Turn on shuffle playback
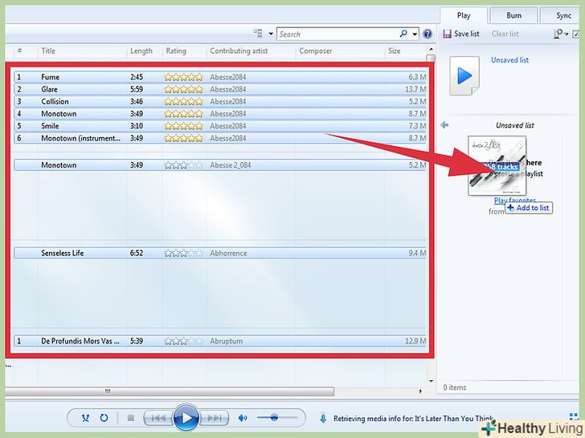The height and width of the screenshot is (438, 585). (x=86, y=418)
